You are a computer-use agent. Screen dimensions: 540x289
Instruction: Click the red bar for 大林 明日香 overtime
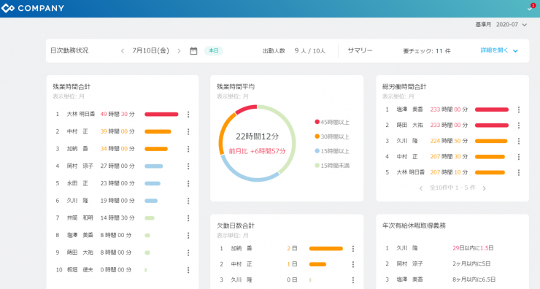[161, 115]
